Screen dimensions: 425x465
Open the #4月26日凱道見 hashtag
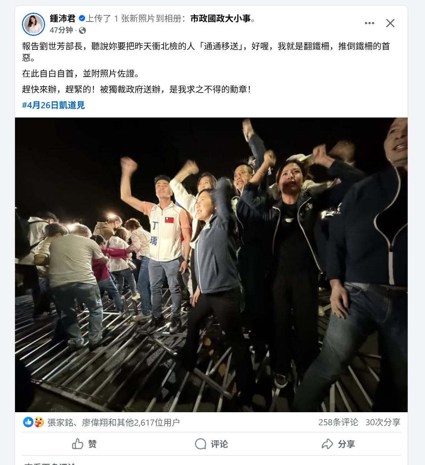pyautogui.click(x=54, y=105)
